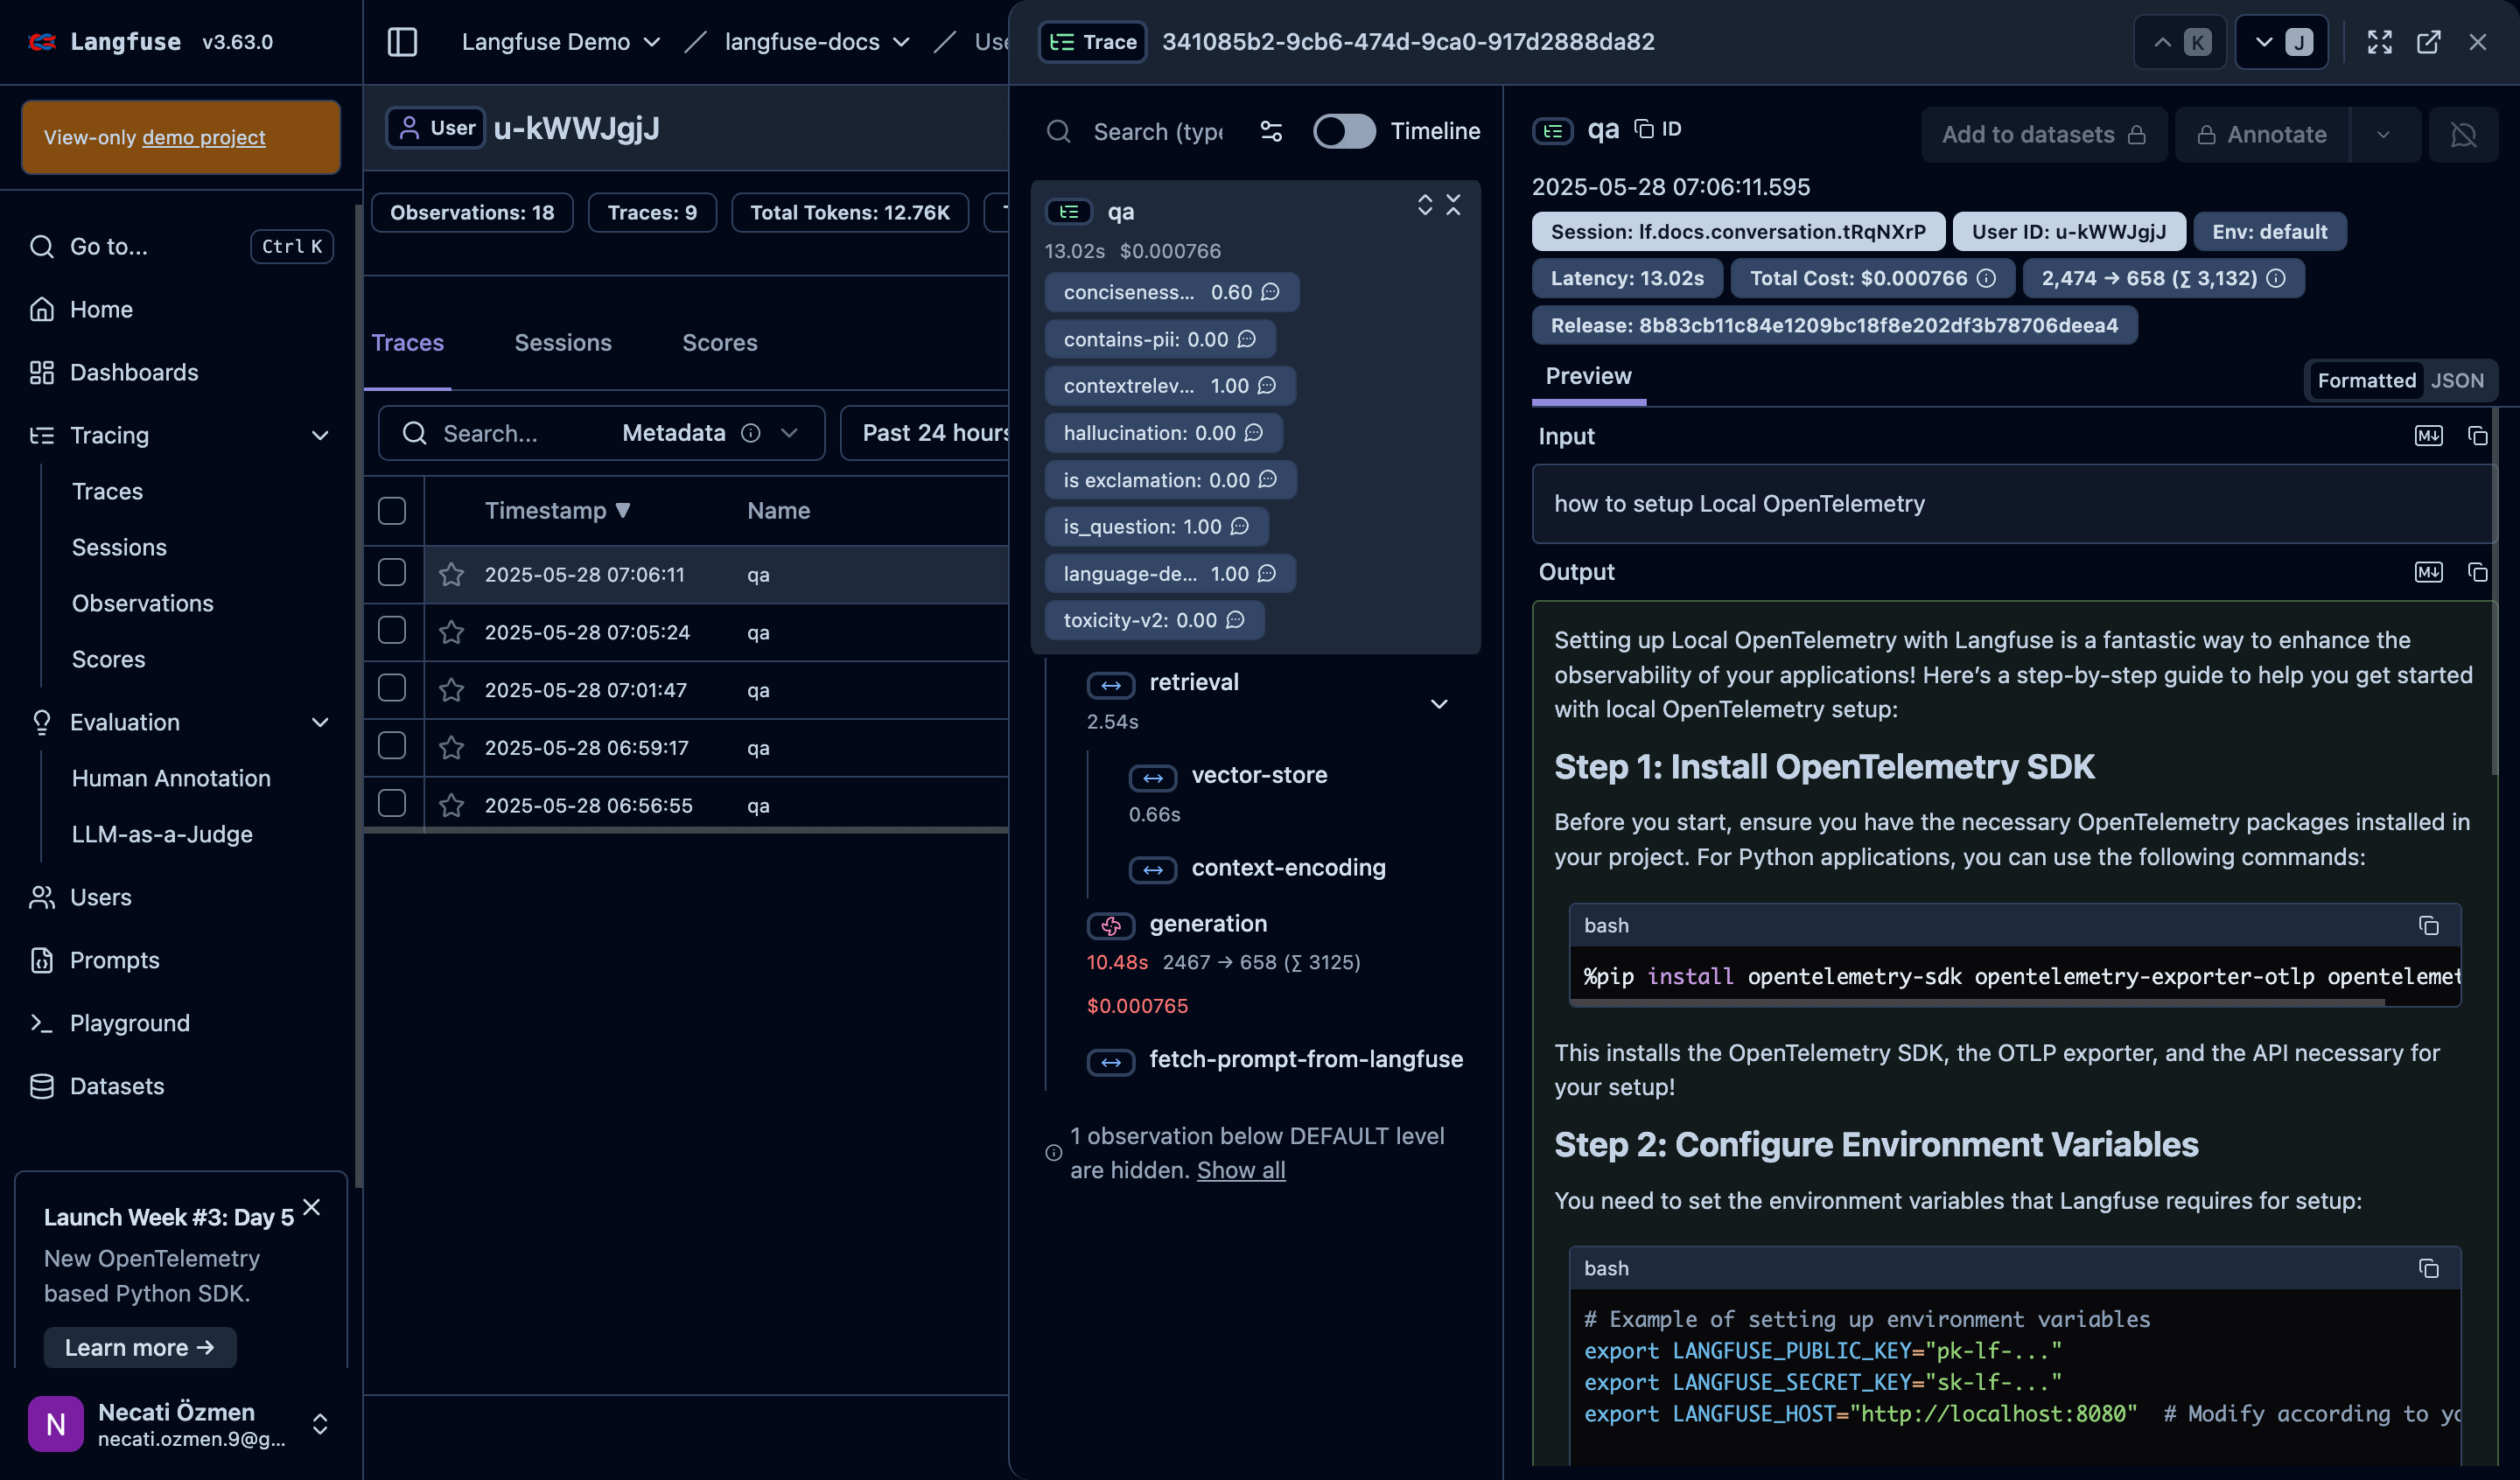Switch to the Sessions tab
The width and height of the screenshot is (2520, 1480).
point(563,343)
